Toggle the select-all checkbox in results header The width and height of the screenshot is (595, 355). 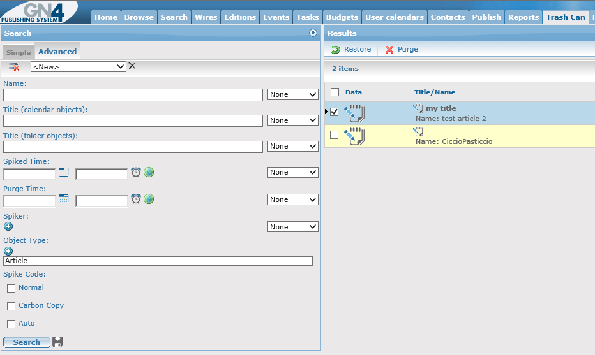click(335, 92)
